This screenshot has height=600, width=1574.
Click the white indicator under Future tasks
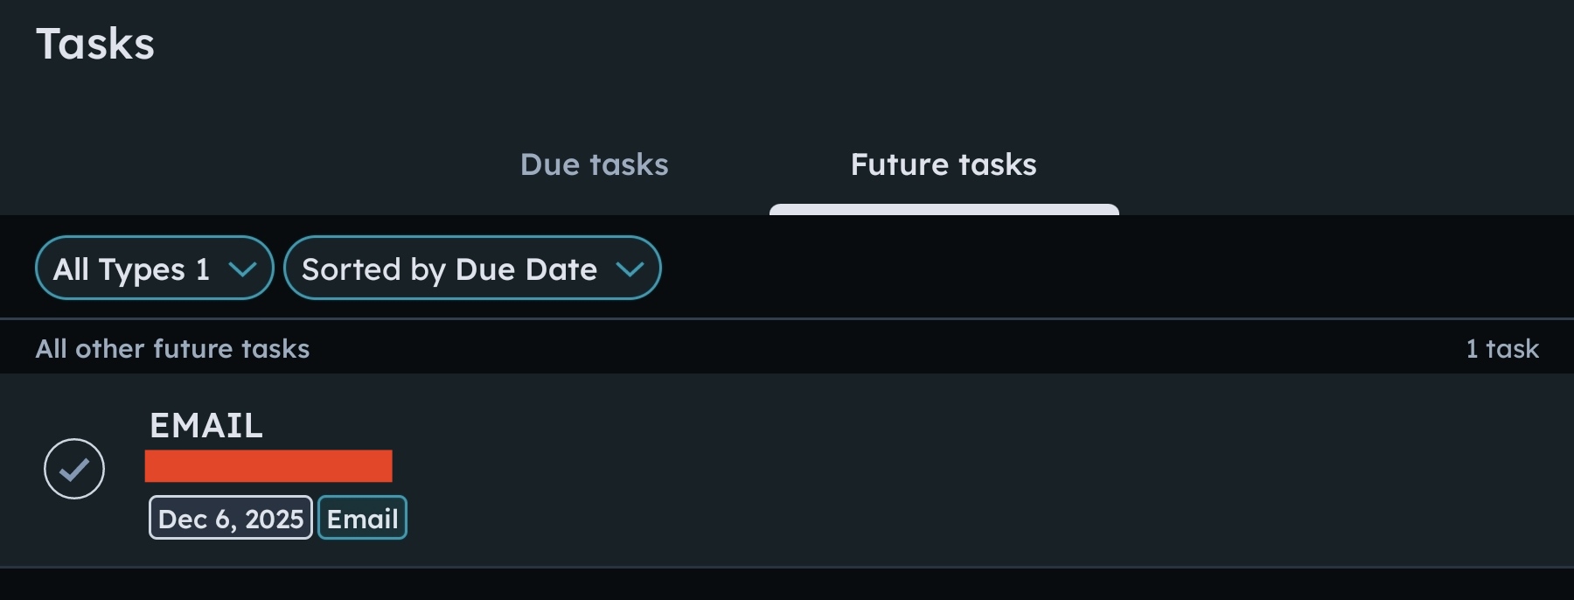pos(944,209)
